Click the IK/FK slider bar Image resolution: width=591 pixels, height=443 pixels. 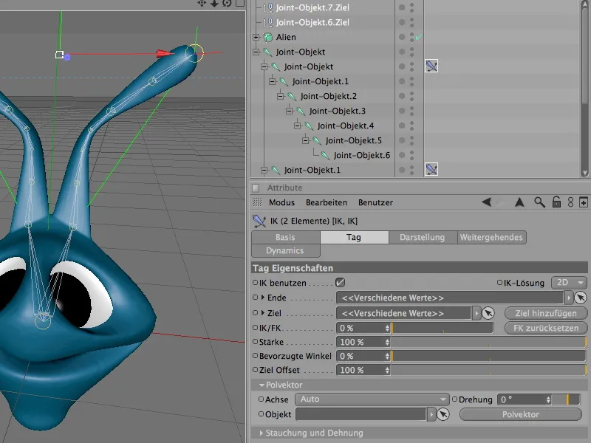443,328
